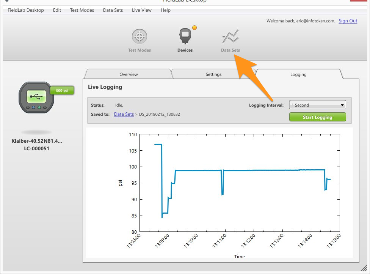Click the window resize grip corner
Image resolution: width=370 pixels, height=274 pixels.
coord(364,268)
